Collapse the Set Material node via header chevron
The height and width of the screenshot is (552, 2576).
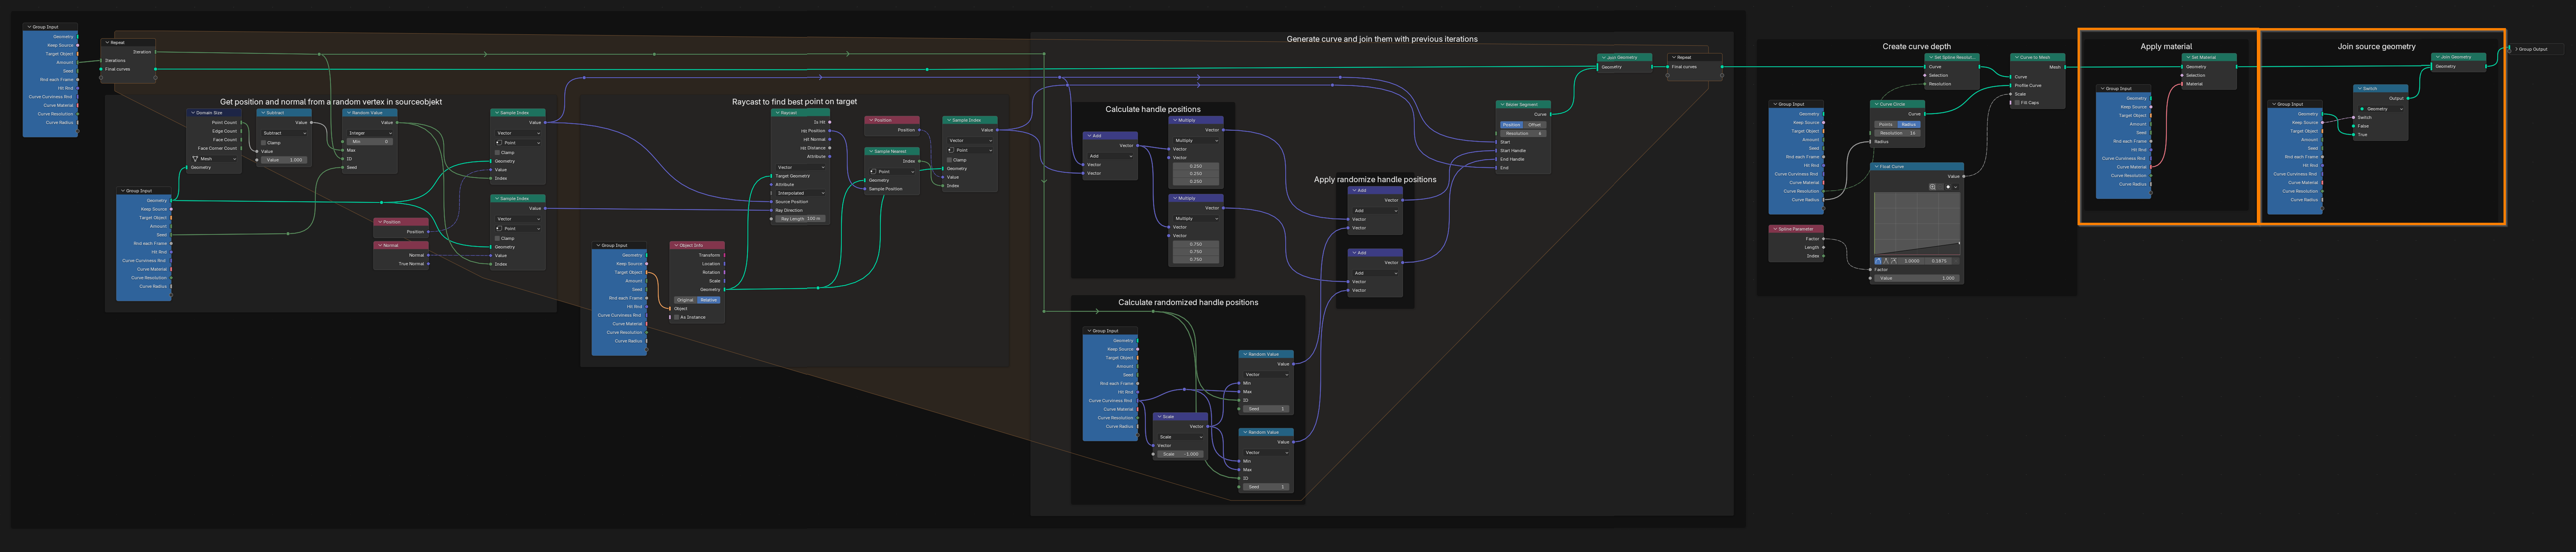tap(2187, 57)
